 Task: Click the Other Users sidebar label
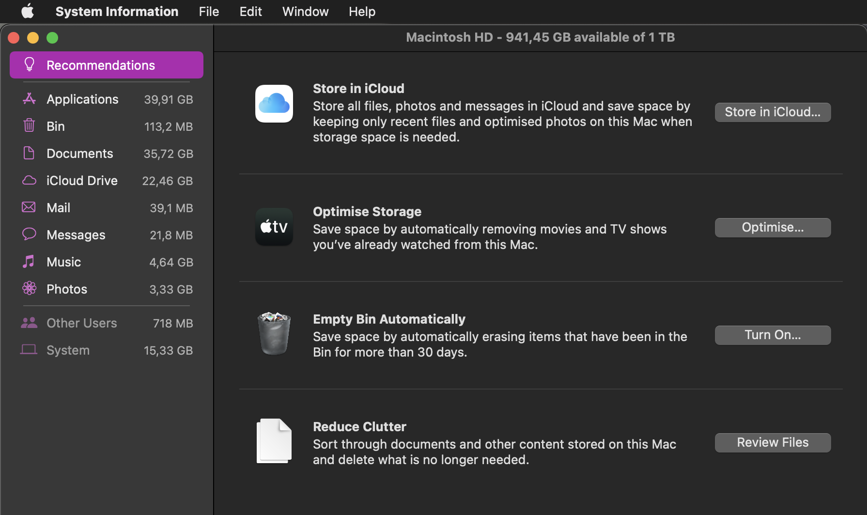[82, 323]
